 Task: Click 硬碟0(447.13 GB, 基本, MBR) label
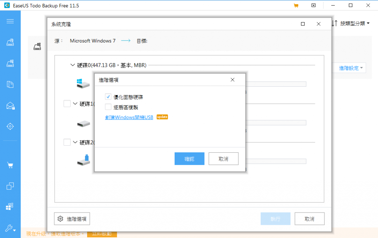(111, 65)
